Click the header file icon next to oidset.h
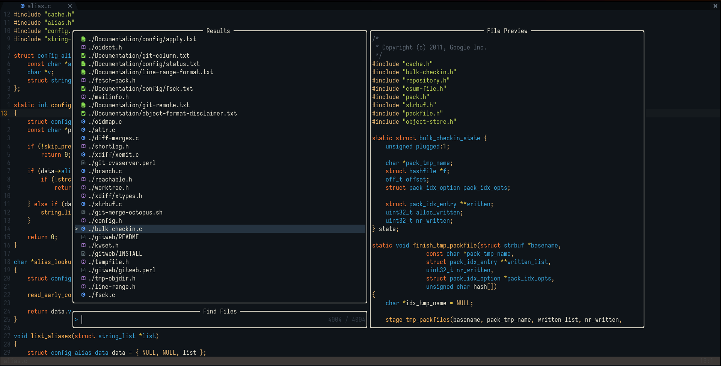 pos(83,47)
